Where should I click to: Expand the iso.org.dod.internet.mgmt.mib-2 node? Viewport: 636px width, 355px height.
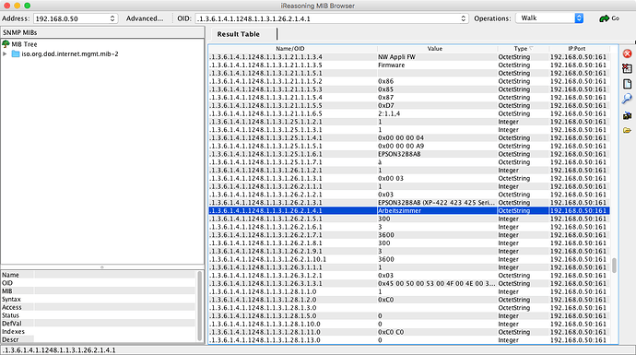[x=5, y=54]
